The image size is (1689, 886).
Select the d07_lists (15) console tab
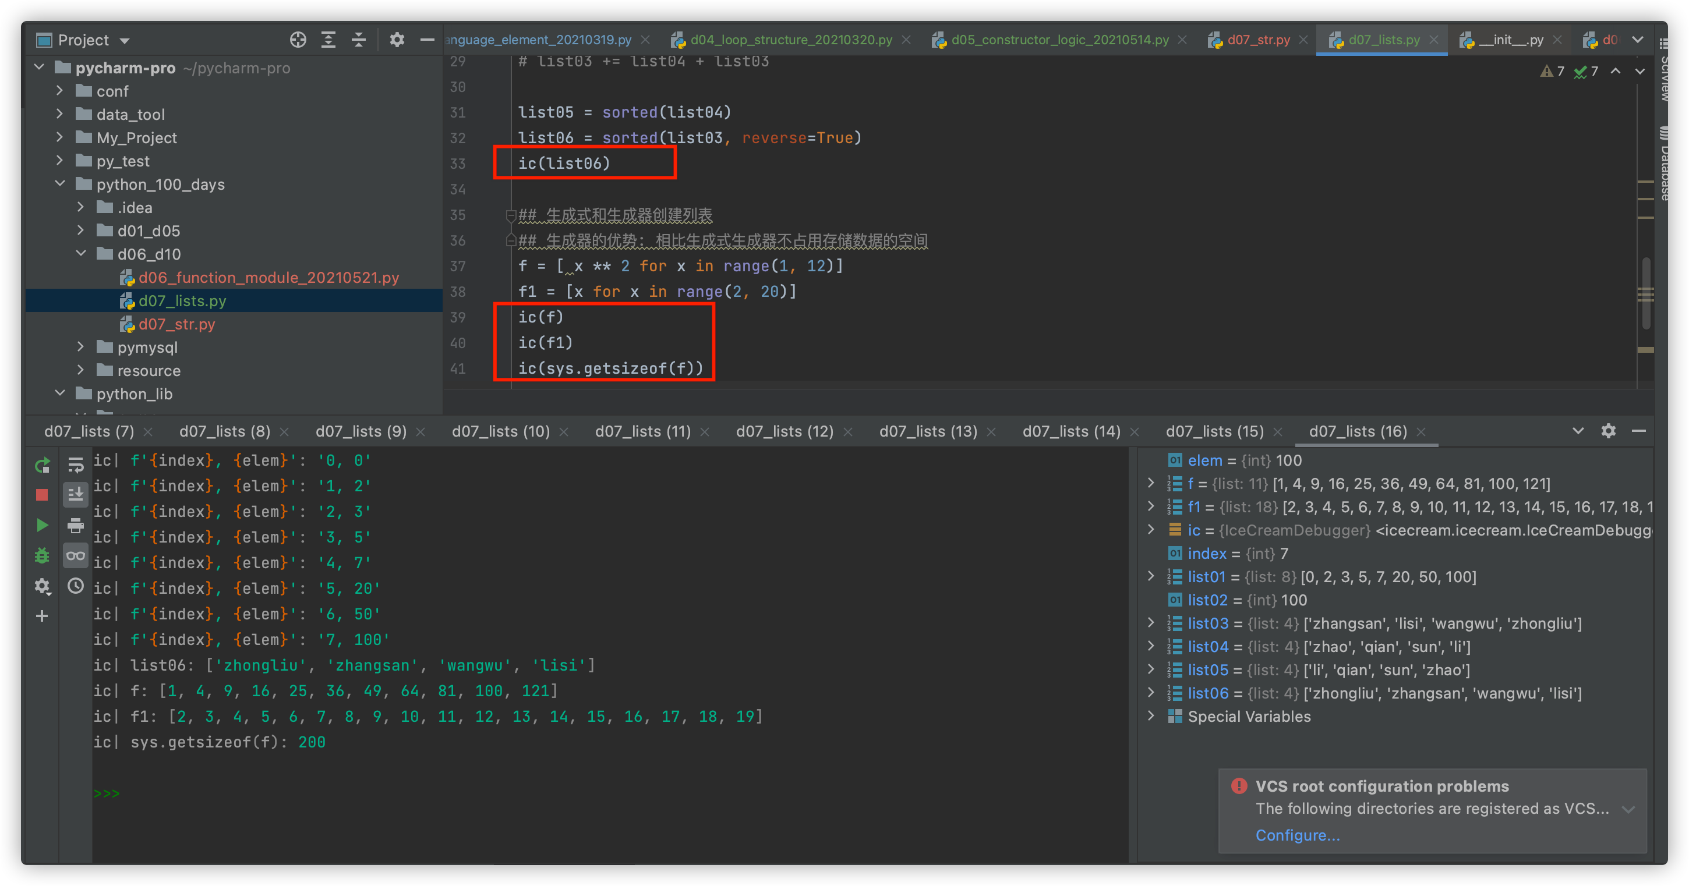(x=1214, y=431)
